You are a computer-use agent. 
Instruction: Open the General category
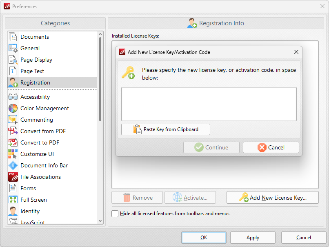(52, 48)
